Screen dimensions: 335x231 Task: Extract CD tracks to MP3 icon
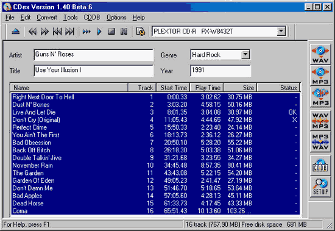tap(320, 76)
